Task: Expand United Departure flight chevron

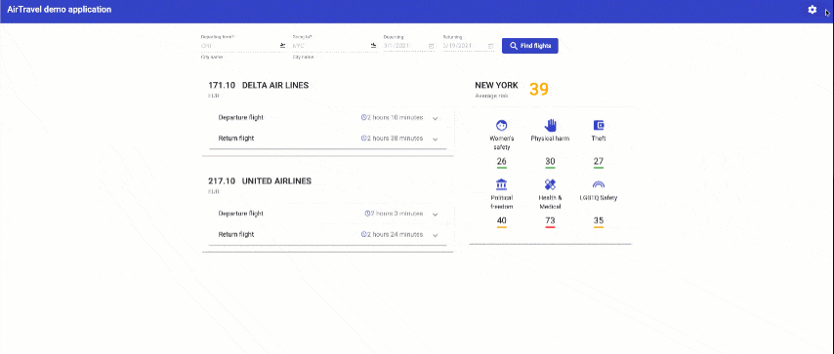Action: click(436, 215)
